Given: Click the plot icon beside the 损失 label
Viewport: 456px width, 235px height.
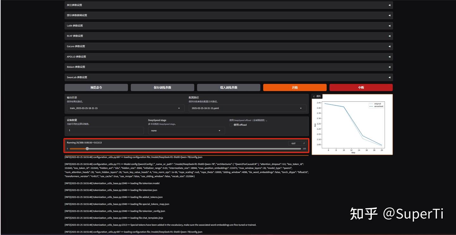Looking at the screenshot, I should pyautogui.click(x=314, y=96).
